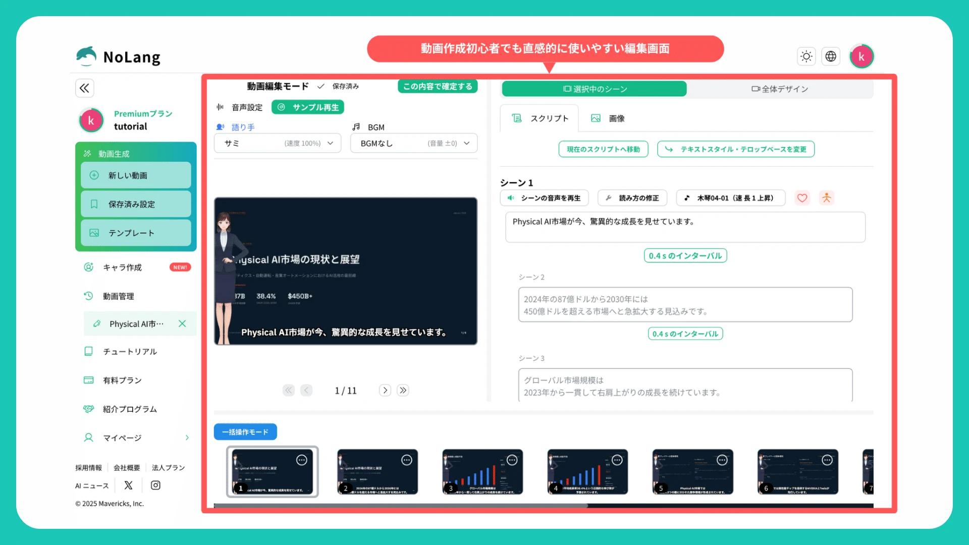Edit scene 3 script text field

click(685, 386)
